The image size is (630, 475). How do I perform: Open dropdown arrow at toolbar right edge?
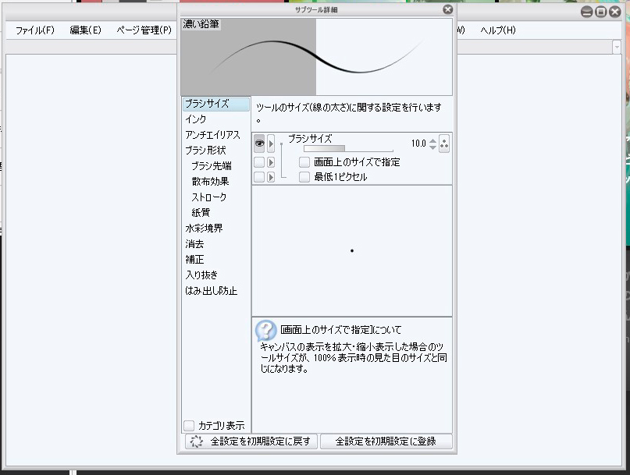pyautogui.click(x=617, y=47)
